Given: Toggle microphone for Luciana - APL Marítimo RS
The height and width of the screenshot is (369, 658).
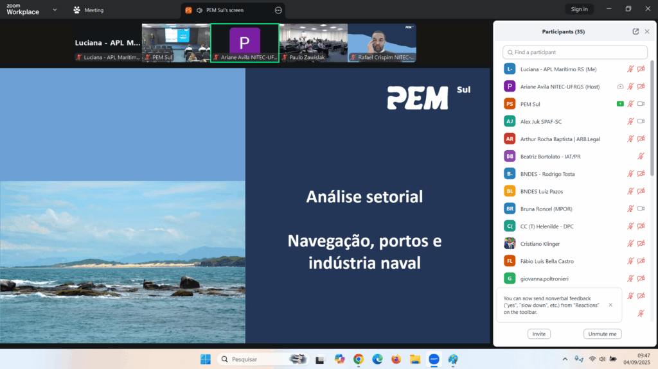Looking at the screenshot, I should (630, 69).
